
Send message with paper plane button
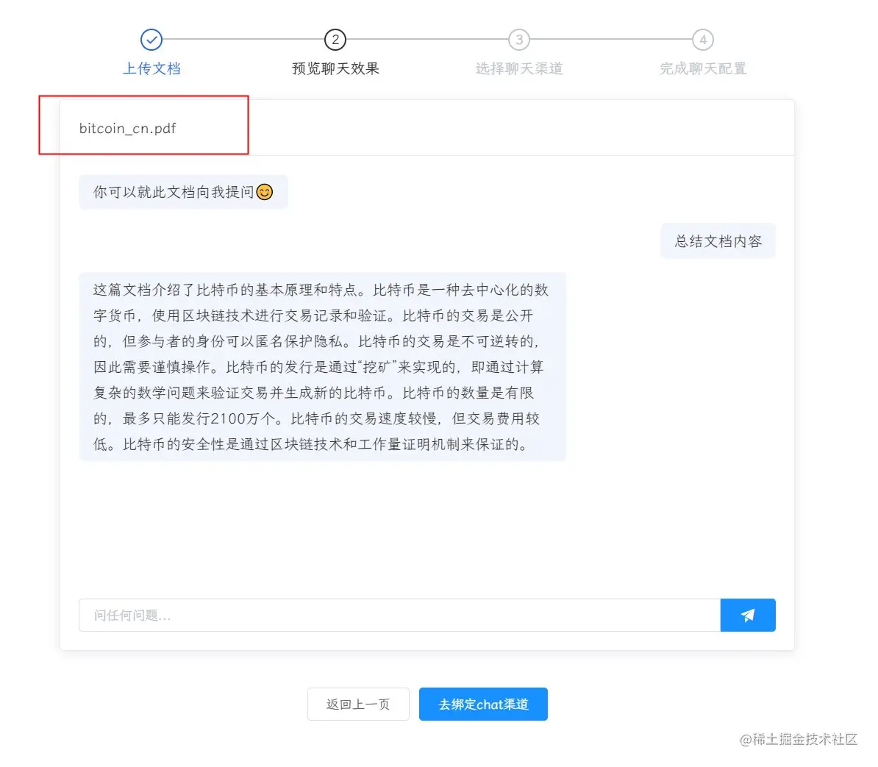tap(748, 615)
